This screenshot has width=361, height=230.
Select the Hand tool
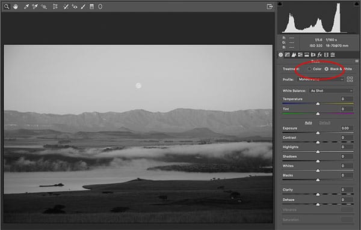point(16,7)
